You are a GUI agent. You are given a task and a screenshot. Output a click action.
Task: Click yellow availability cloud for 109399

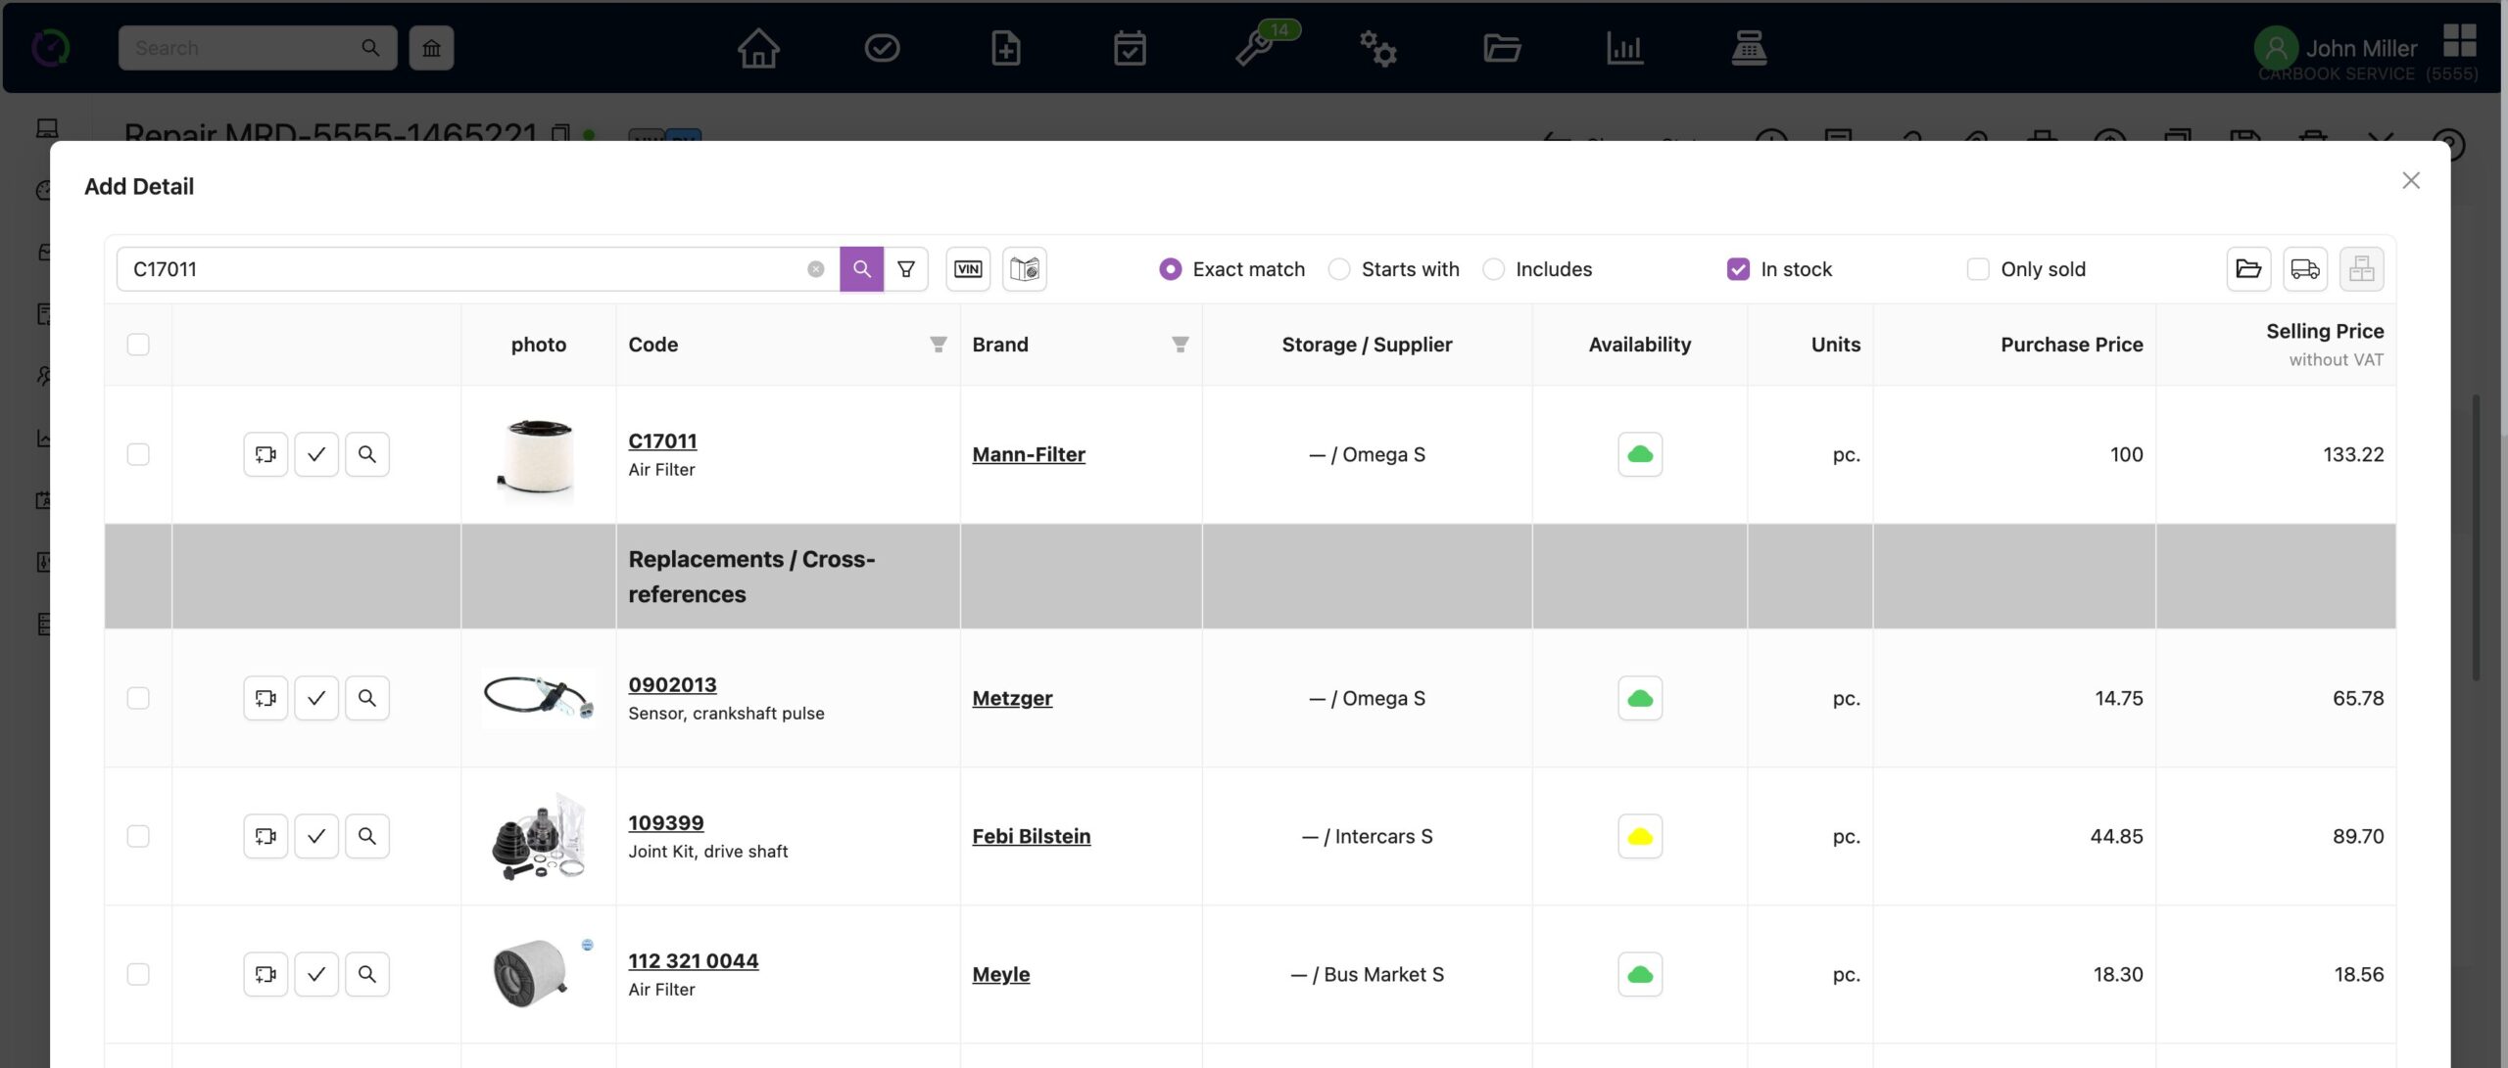1640,836
